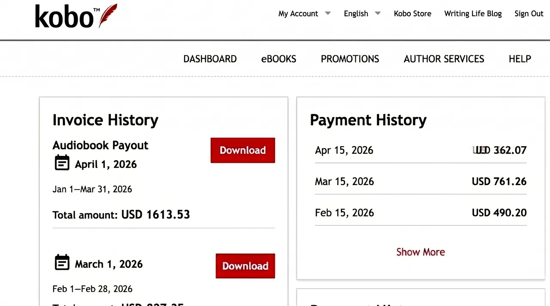Click the March 1, 2026 invoice date
Image resolution: width=550 pixels, height=306 pixels.
[x=109, y=264]
